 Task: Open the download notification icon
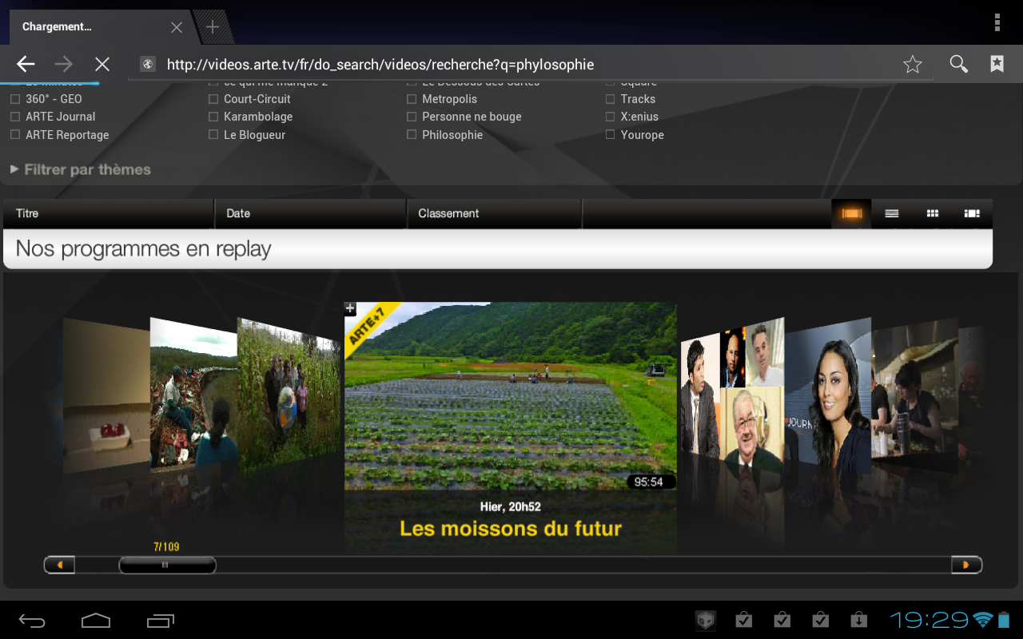coord(858,620)
